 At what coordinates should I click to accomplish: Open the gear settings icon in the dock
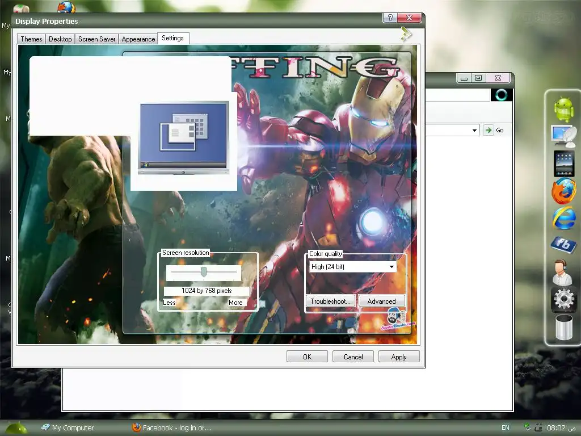click(x=563, y=299)
